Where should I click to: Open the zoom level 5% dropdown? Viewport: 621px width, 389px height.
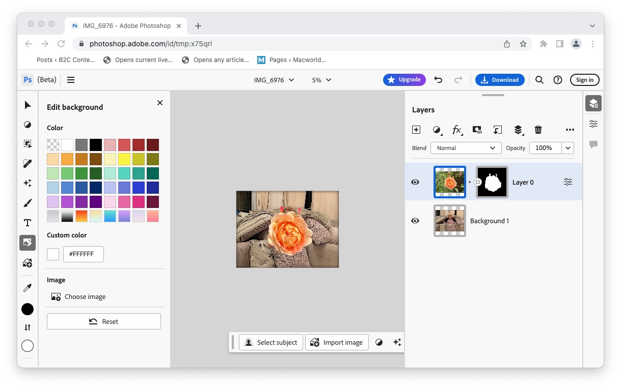pos(321,80)
